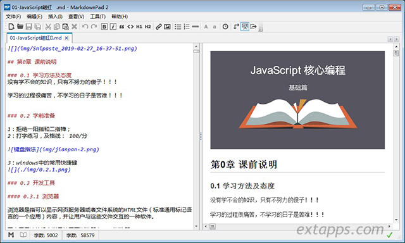
Task: Apply italic formatting
Action: tap(113, 27)
